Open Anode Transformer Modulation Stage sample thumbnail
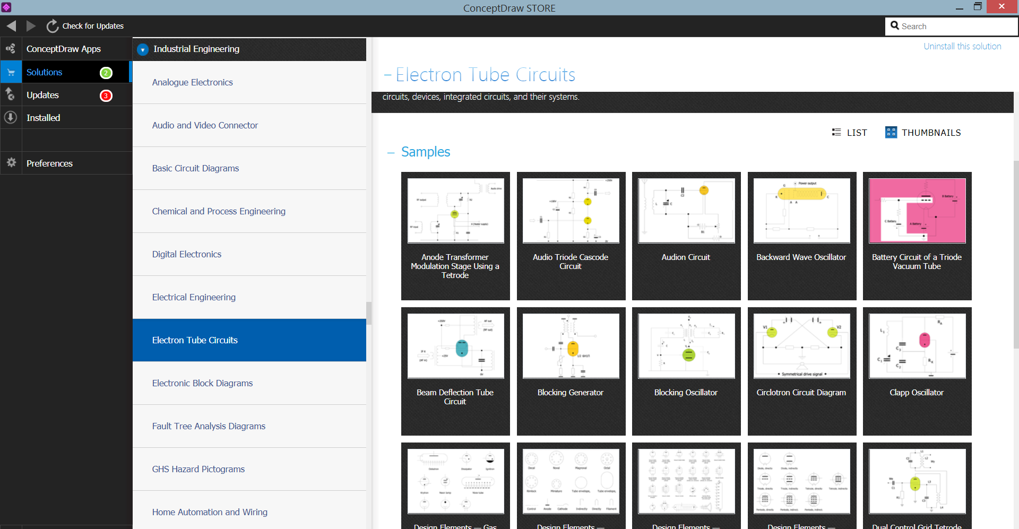Viewport: 1019px width, 529px height. tap(455, 211)
